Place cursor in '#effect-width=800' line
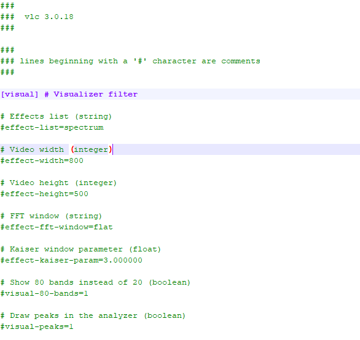 (x=42, y=160)
